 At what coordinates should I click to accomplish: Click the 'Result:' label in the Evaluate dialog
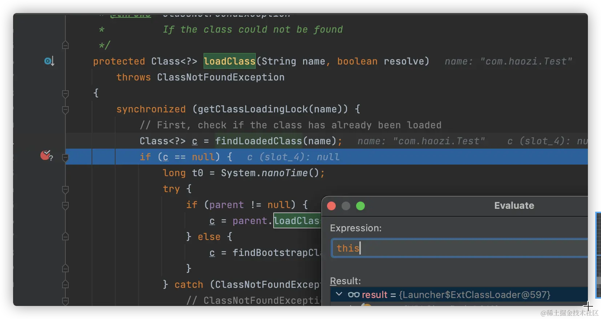coord(345,281)
